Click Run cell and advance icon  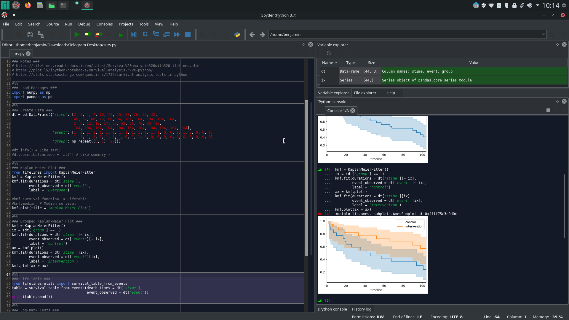98,35
